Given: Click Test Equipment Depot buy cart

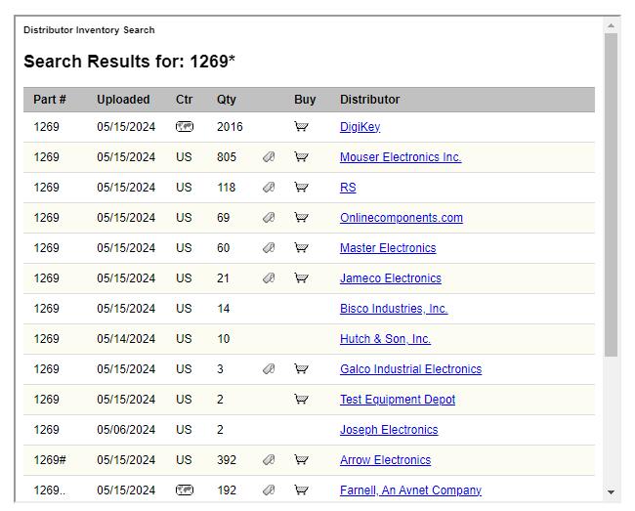Looking at the screenshot, I should tap(301, 400).
